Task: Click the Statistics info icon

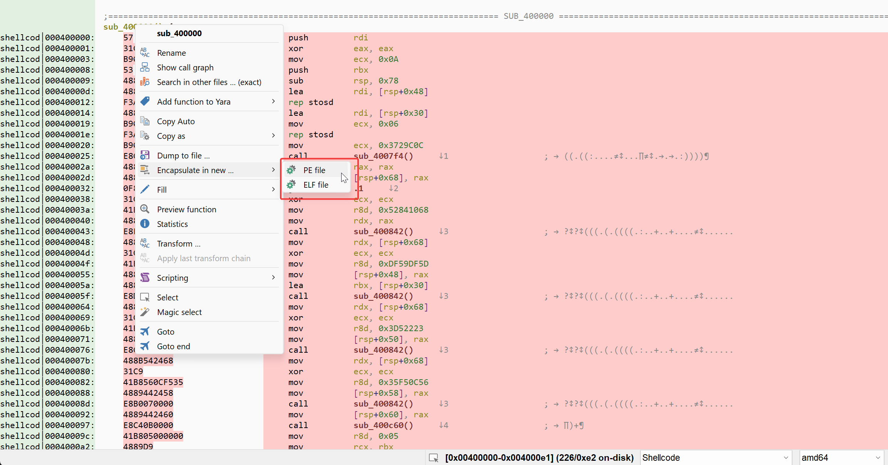Action: (145, 224)
